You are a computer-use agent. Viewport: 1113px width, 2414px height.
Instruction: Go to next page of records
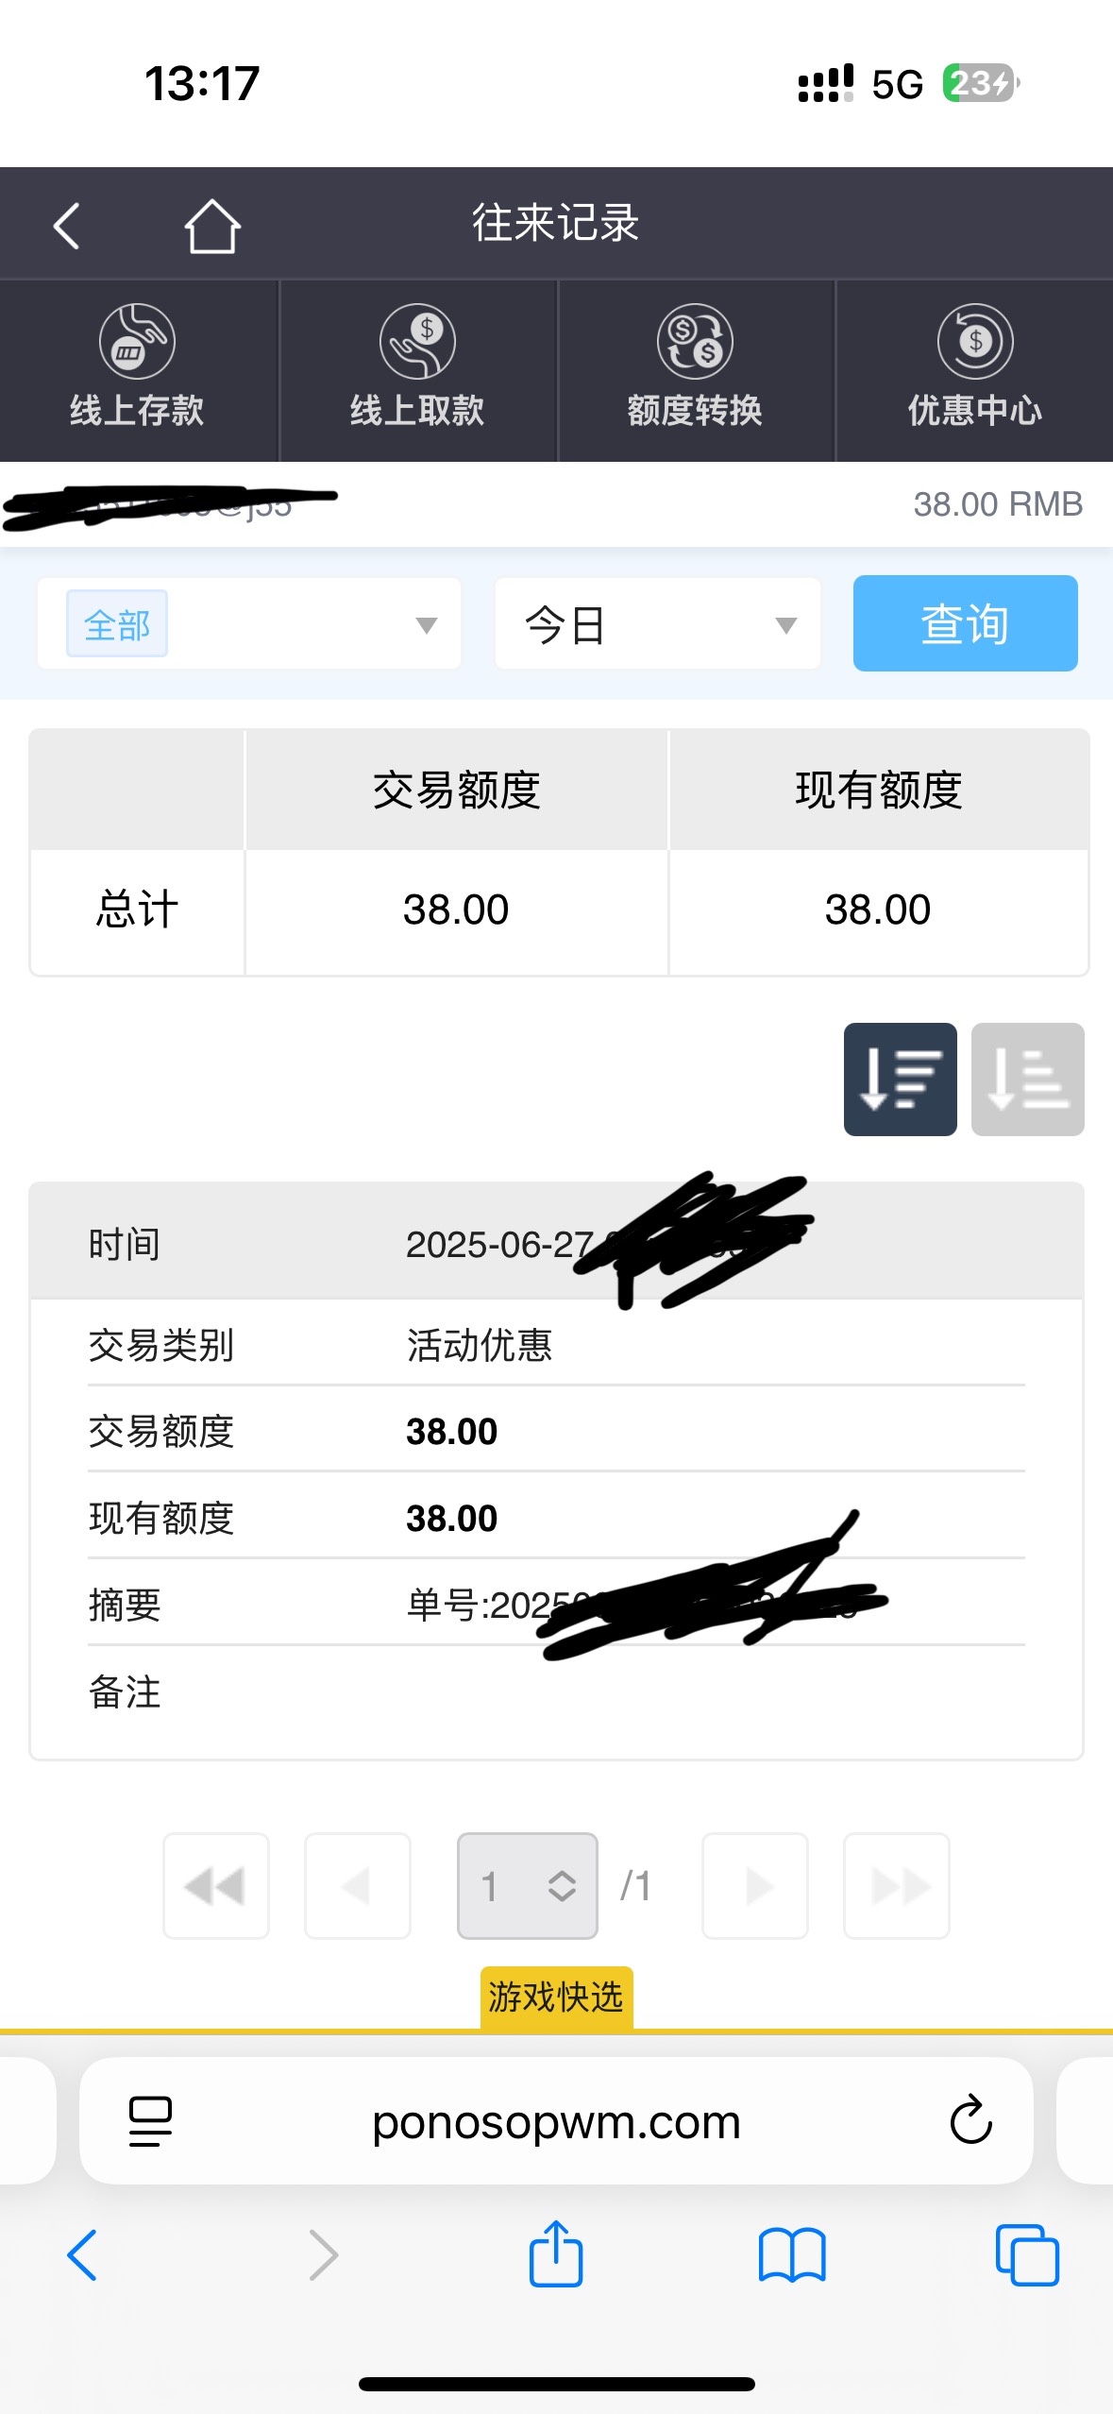pyautogui.click(x=755, y=1886)
